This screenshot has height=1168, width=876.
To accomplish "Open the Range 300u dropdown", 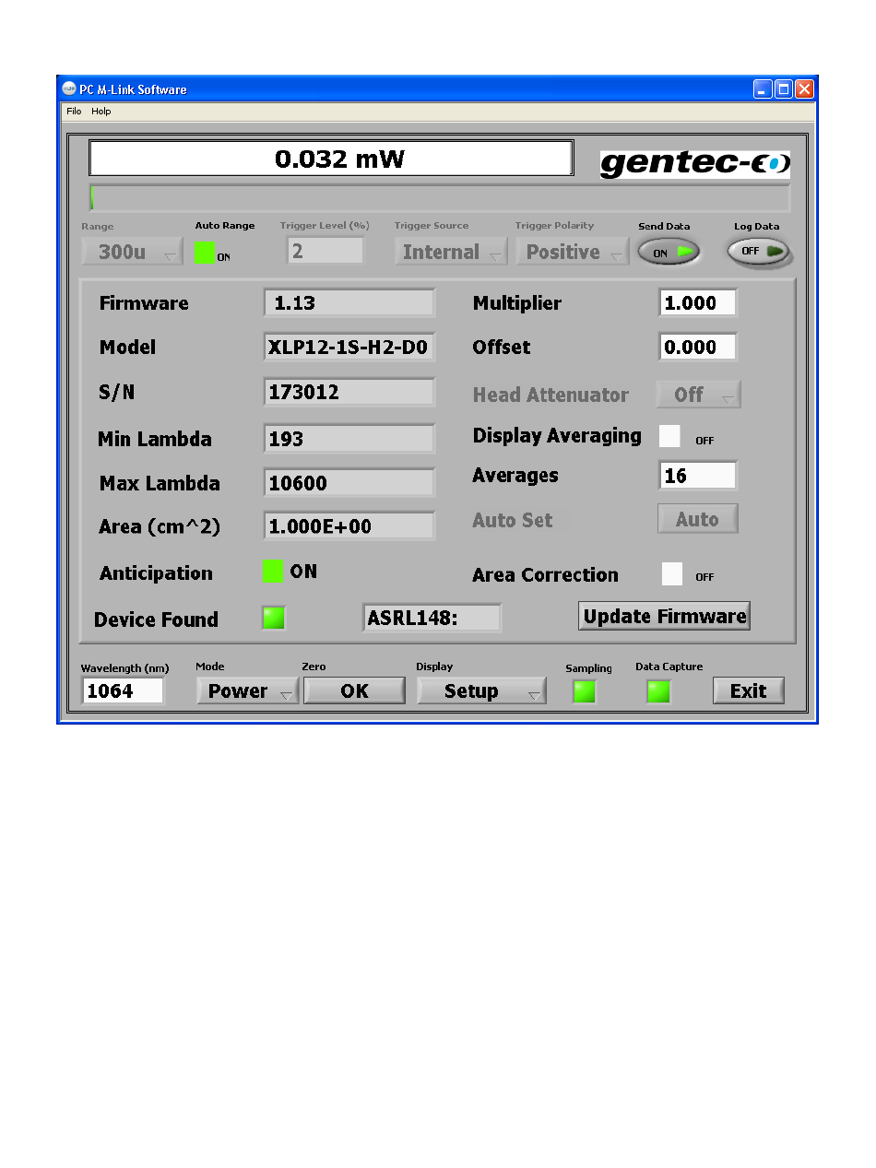I will click(133, 252).
